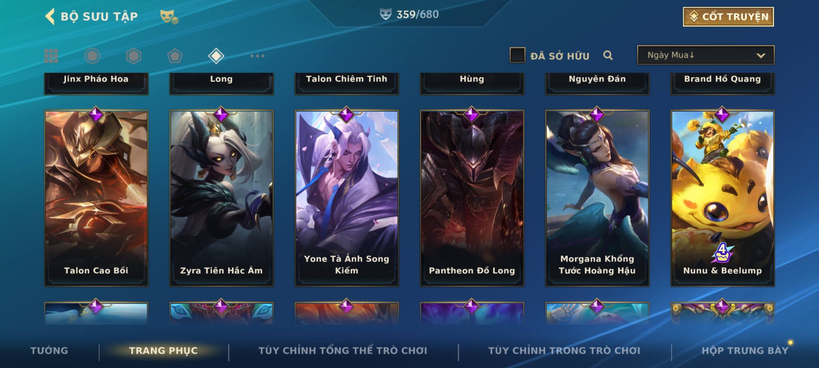Select the all-skins grid filter icon

(x=51, y=56)
